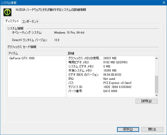Click scroll up arrow in details list
Screen dimensions: 167x135
click(157, 58)
